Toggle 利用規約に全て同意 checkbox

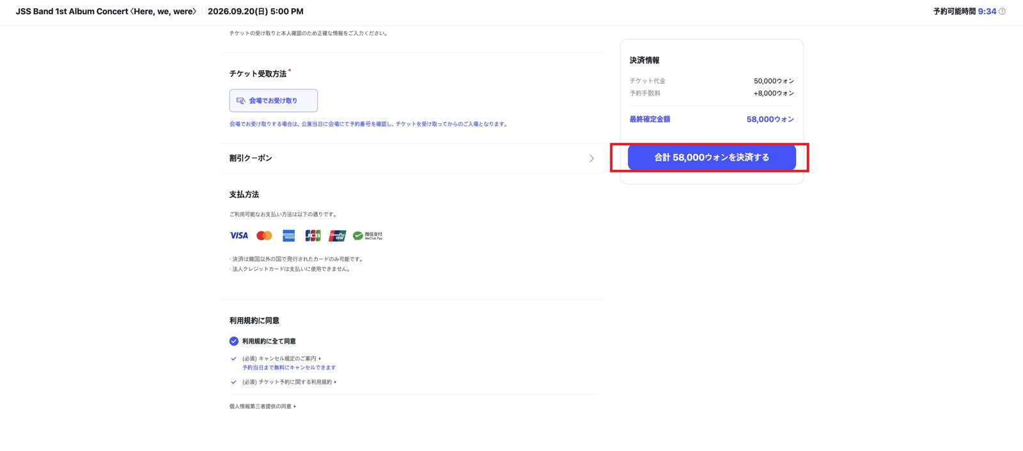(x=234, y=341)
